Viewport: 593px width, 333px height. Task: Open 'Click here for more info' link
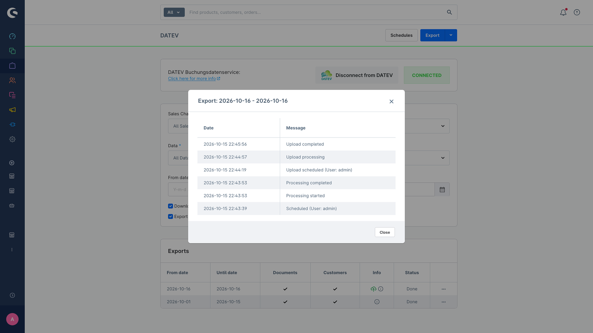click(x=194, y=79)
